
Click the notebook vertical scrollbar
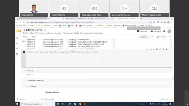click(173, 77)
